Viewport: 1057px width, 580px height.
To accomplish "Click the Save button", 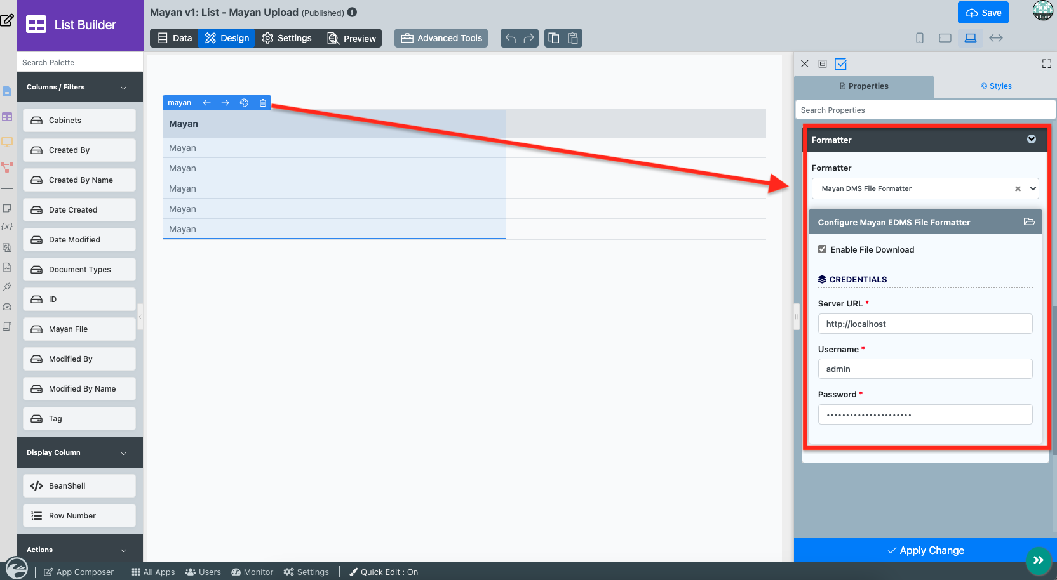I will point(983,13).
